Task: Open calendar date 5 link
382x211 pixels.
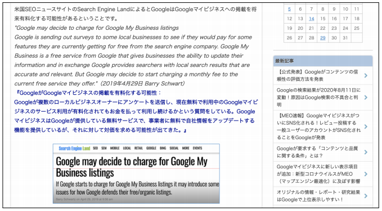Action: pyautogui.click(x=289, y=9)
